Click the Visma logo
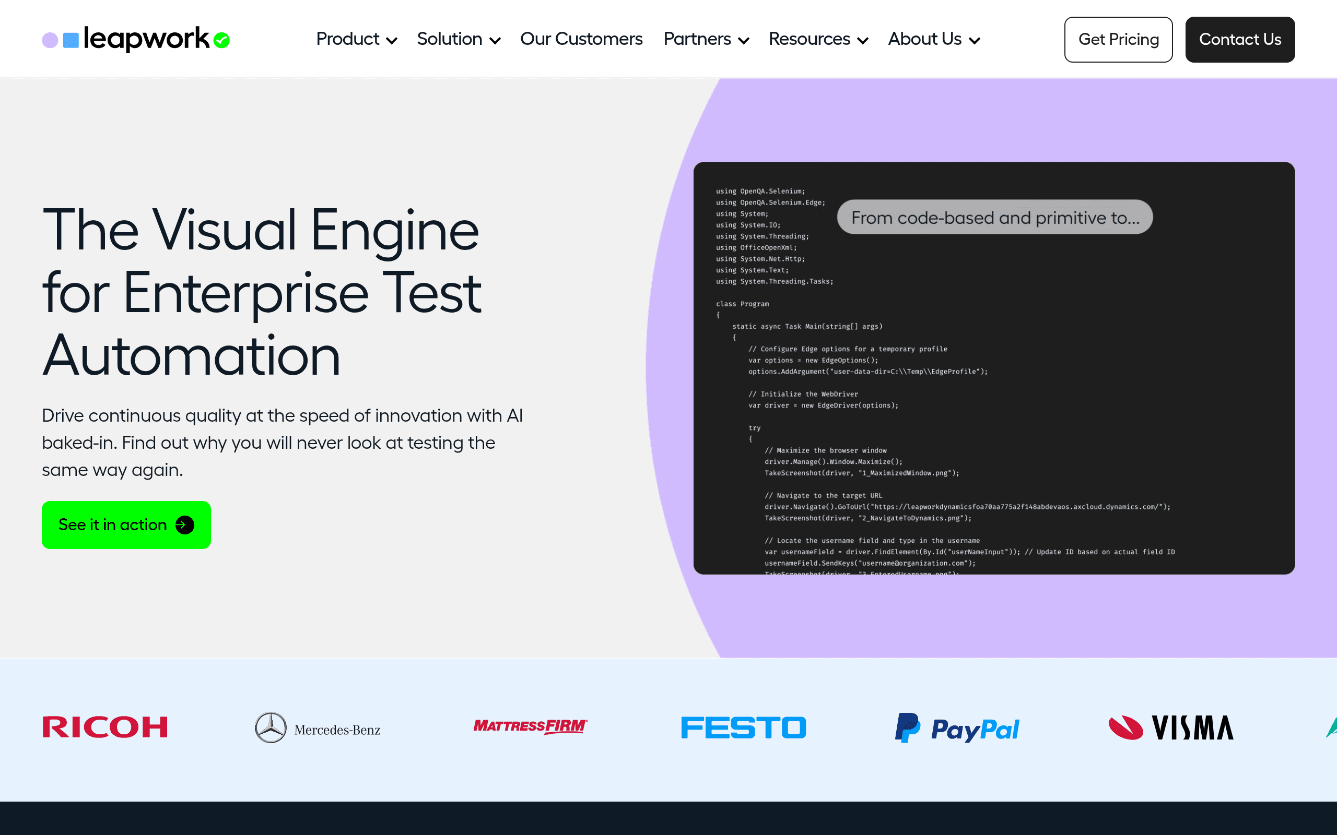This screenshot has height=835, width=1337. (1171, 727)
